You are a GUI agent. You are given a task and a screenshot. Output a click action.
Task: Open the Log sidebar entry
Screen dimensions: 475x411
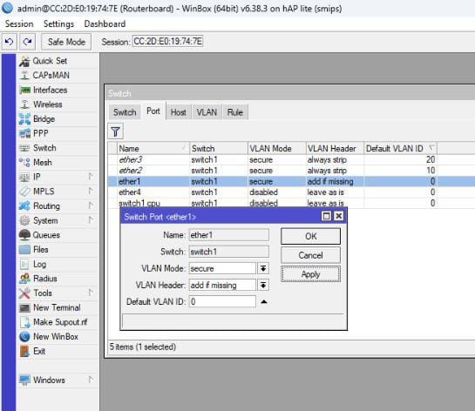point(39,264)
